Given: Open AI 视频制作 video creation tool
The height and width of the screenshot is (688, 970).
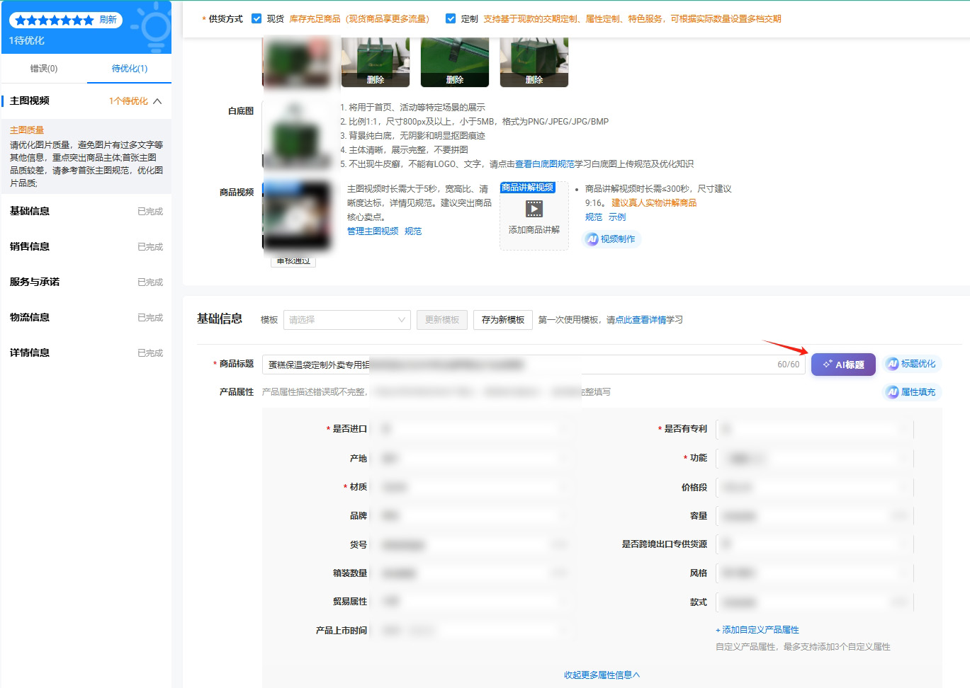Looking at the screenshot, I should [611, 239].
